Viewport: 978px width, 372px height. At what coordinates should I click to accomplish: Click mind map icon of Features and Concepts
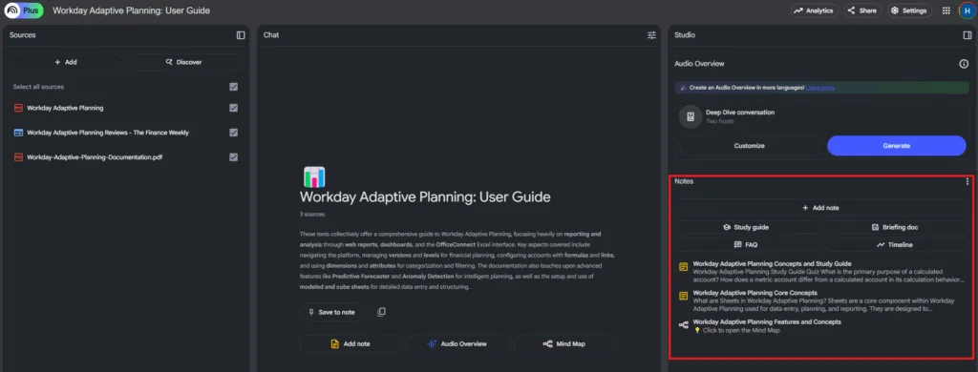[x=684, y=325]
